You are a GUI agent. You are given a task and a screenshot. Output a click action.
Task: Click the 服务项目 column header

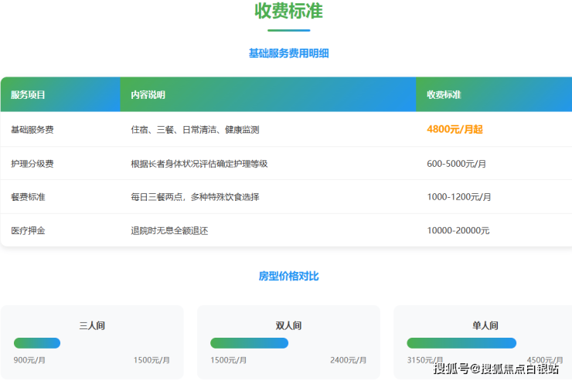pos(28,95)
